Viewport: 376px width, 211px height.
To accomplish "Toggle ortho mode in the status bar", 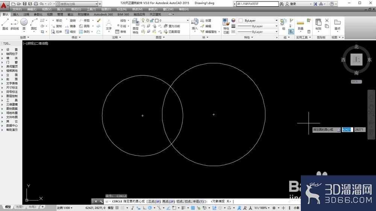I will pyautogui.click(x=145, y=208).
